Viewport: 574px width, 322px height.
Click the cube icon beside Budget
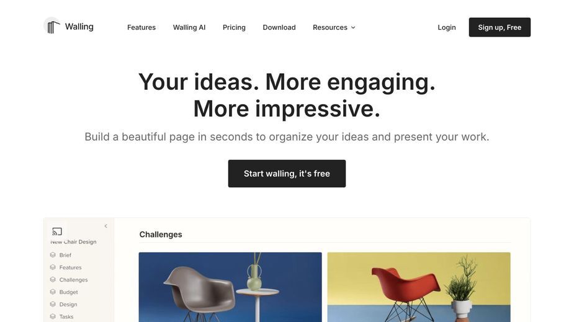tap(53, 292)
